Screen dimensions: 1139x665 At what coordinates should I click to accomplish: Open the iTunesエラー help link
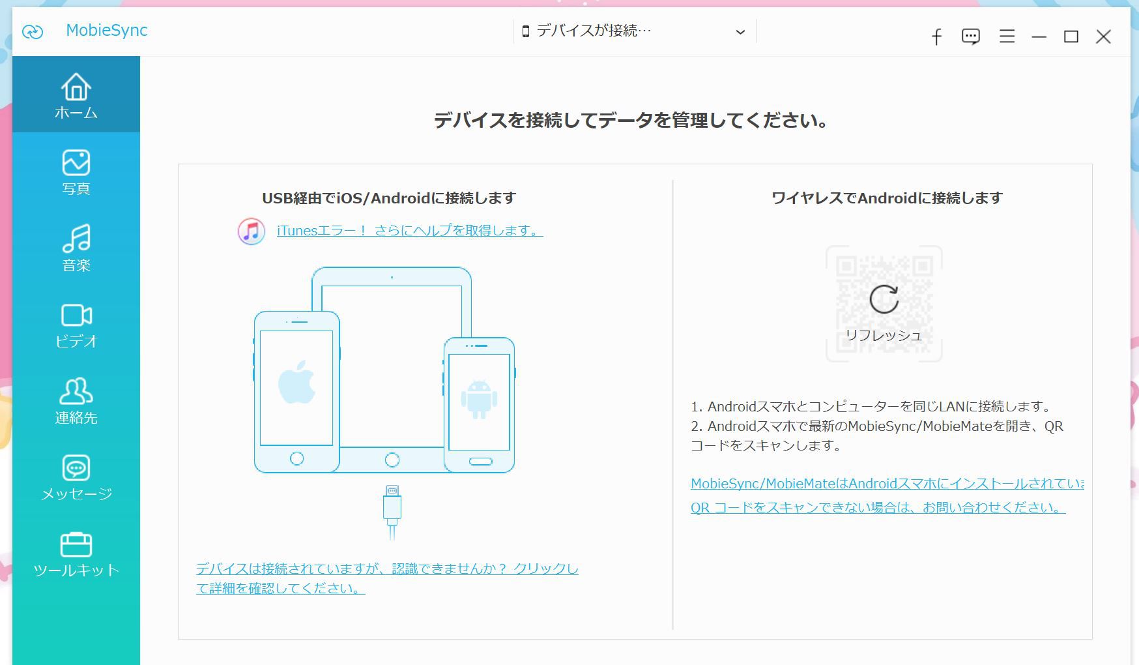point(410,230)
